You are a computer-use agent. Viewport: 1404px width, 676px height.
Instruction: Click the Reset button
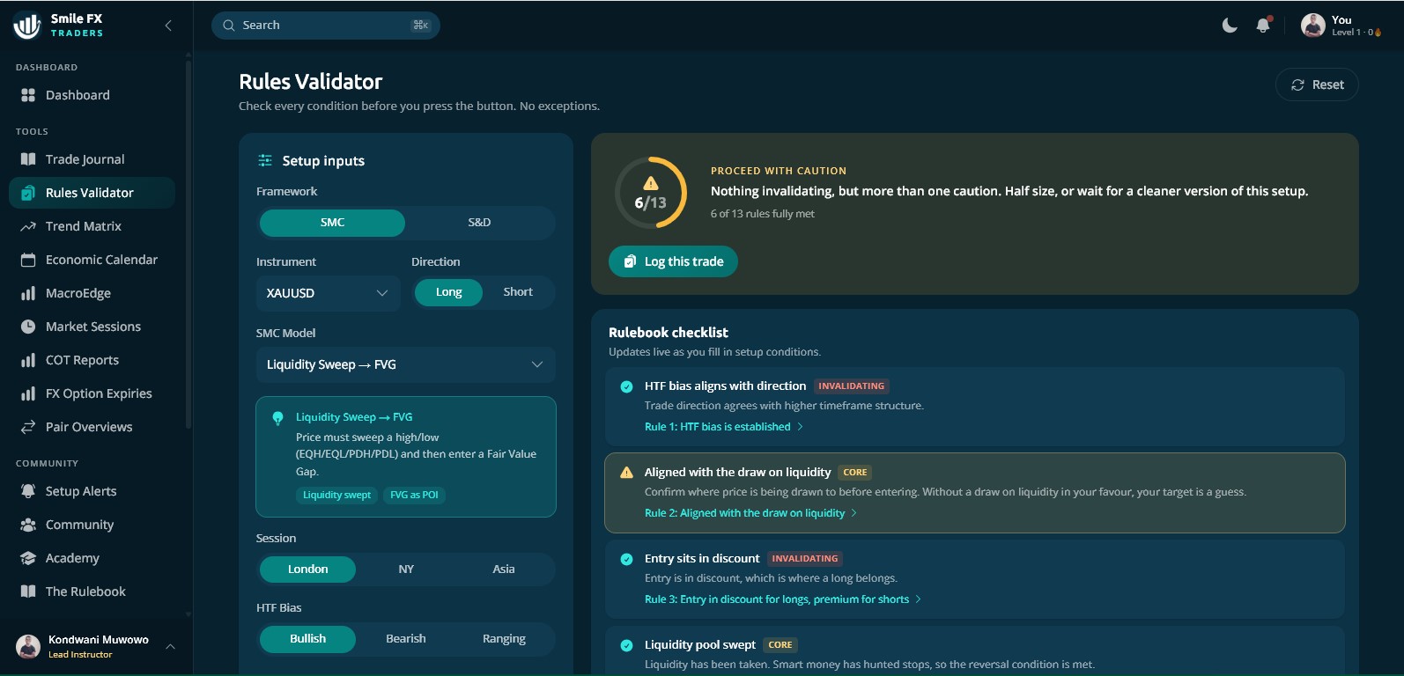tap(1317, 84)
